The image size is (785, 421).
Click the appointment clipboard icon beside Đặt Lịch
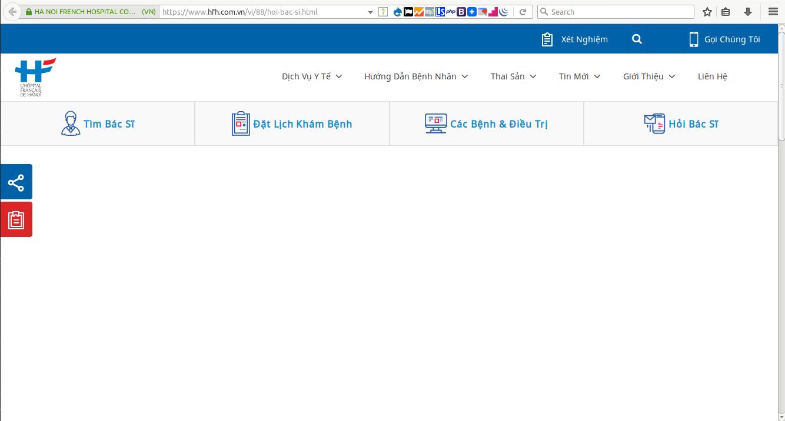(x=241, y=123)
